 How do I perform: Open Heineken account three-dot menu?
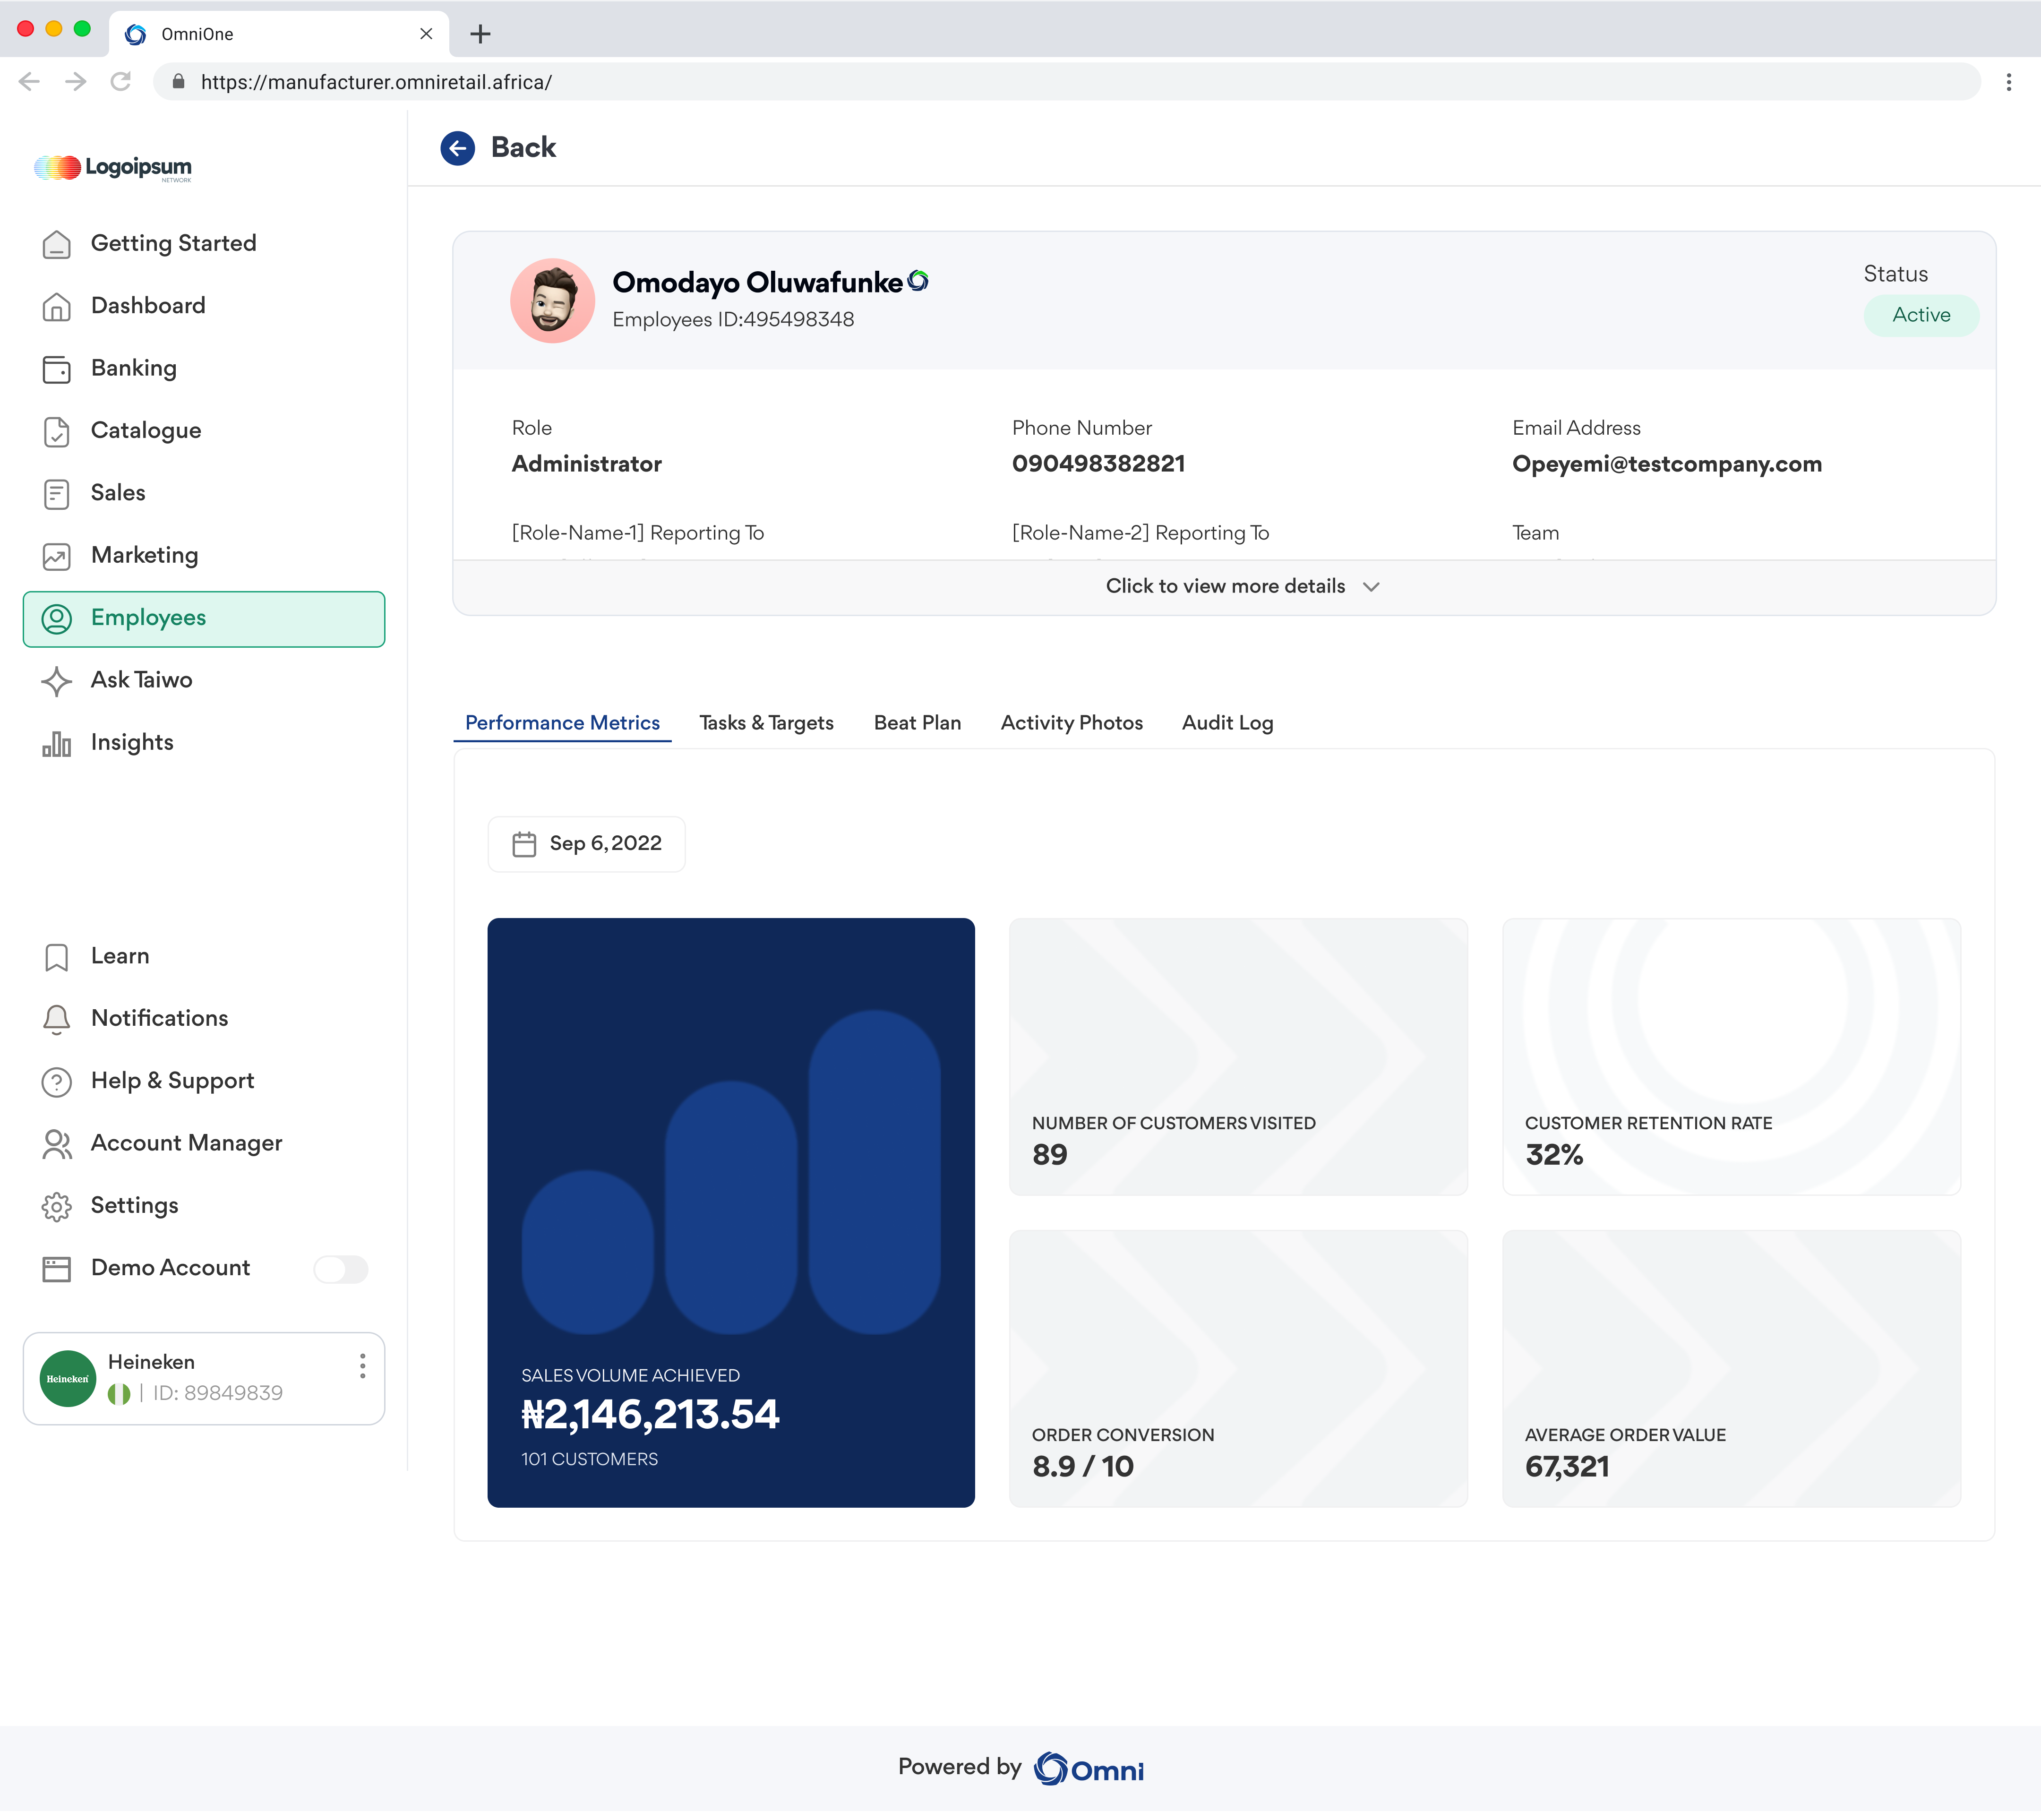362,1366
